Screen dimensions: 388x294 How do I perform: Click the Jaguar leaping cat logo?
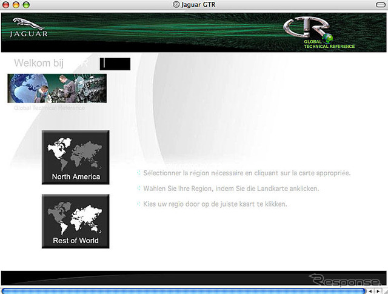pyautogui.click(x=28, y=27)
